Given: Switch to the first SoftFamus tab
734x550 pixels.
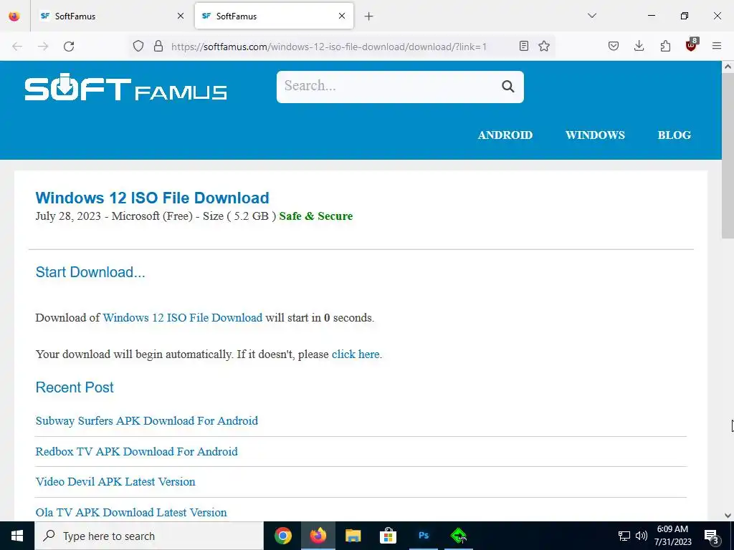Looking at the screenshot, I should point(112,16).
